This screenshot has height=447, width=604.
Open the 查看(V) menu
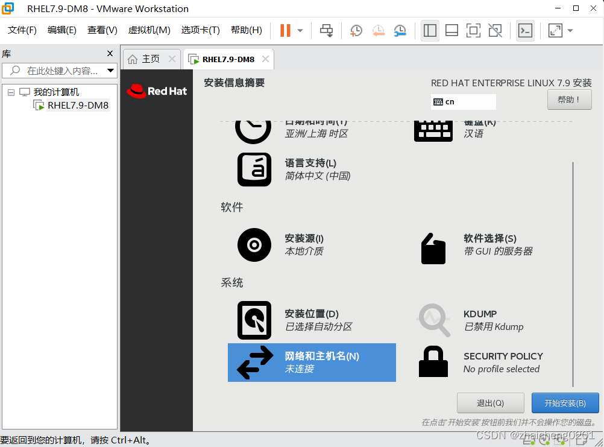click(x=102, y=30)
